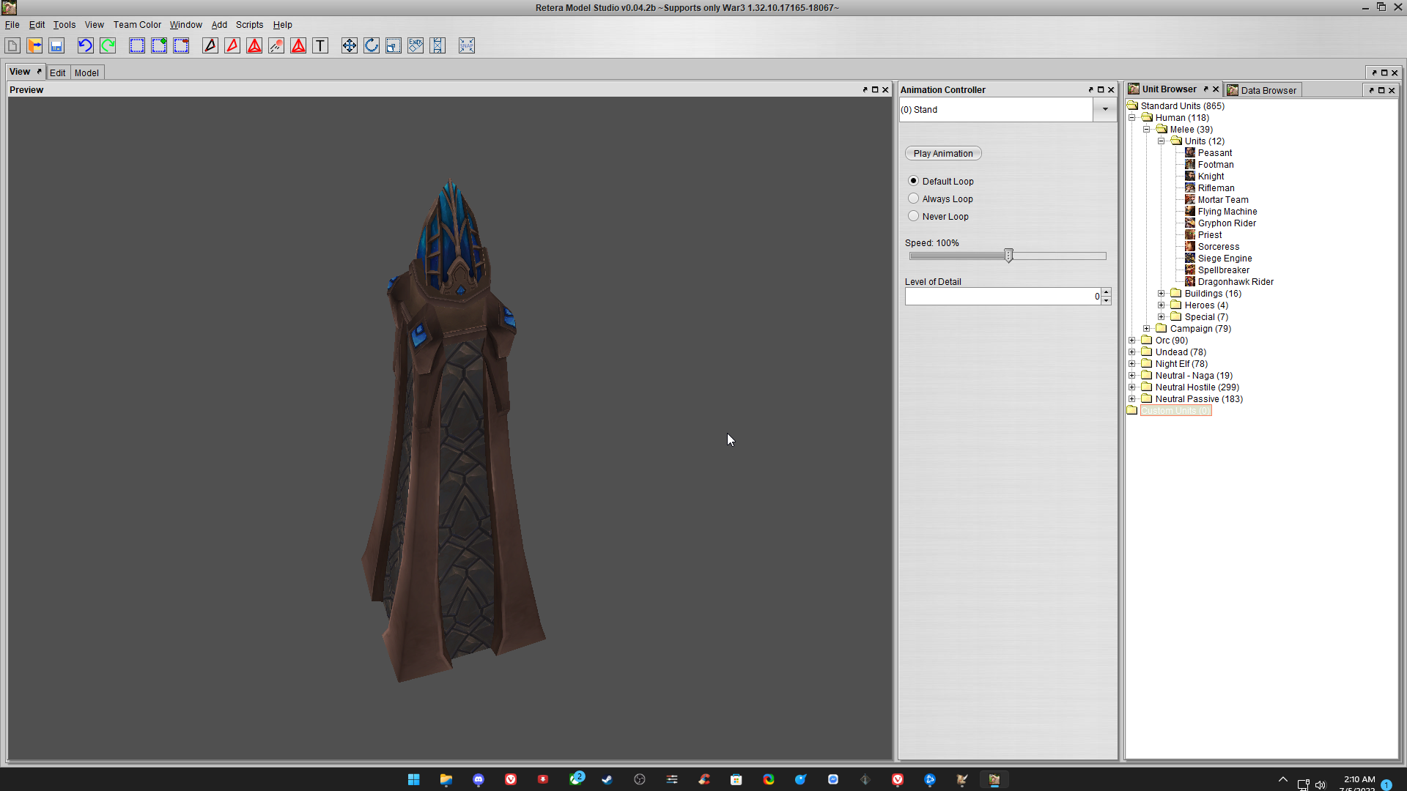Collapse the Human folder
Viewport: 1407px width, 791px height.
[x=1132, y=117]
